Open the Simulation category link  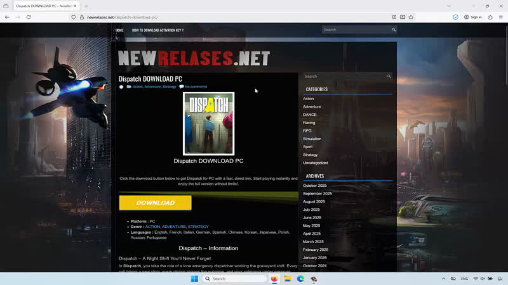[312, 139]
